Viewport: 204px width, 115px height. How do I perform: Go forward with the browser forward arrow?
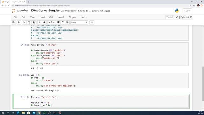pyautogui.click(x=6, y=5)
